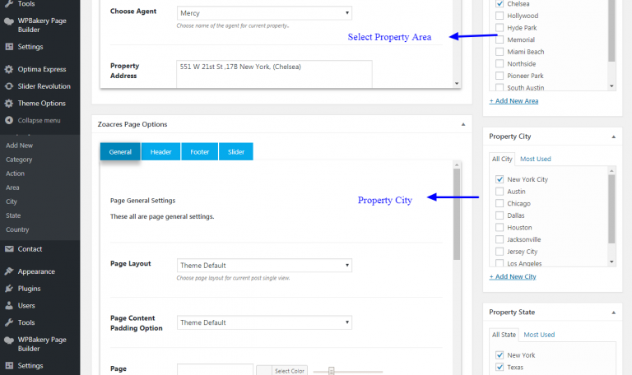The height and width of the screenshot is (375, 632).
Task: Open the Page Layout dropdown
Action: pyautogui.click(x=264, y=266)
